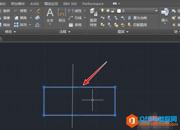The width and height of the screenshot is (180, 130).
Task: Click bottom-right corner grip of rectangle
Action: [x=115, y=115]
